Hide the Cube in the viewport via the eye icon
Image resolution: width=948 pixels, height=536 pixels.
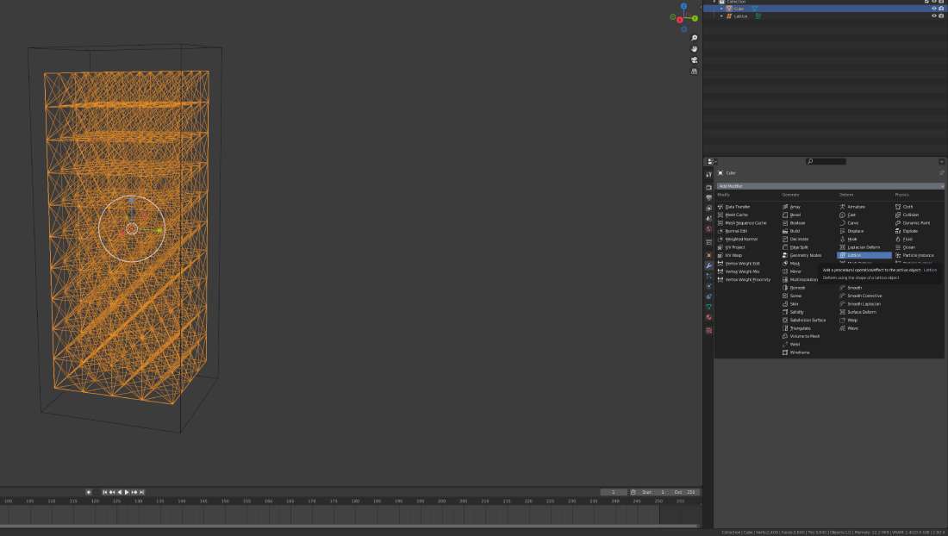coord(933,9)
